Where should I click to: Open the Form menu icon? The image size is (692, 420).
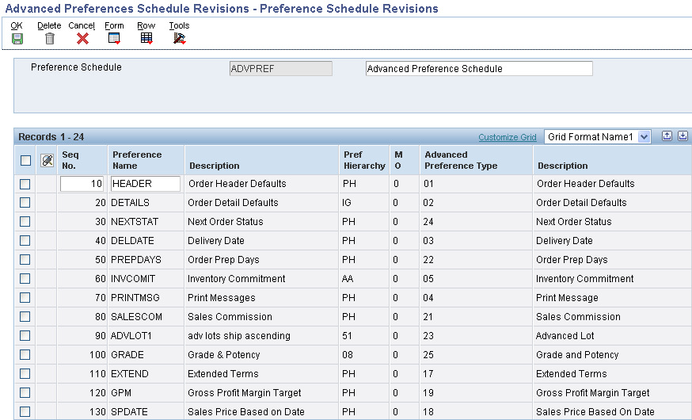(x=114, y=39)
